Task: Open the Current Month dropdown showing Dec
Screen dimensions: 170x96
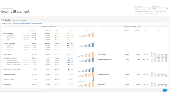Action: tap(143, 8)
